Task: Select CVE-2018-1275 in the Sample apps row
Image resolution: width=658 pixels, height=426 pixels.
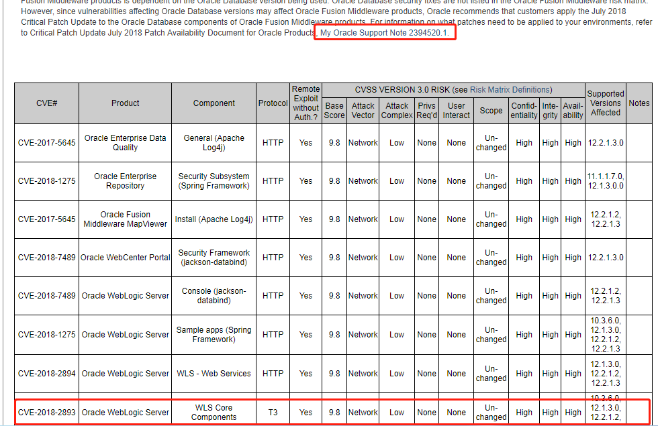Action: tap(46, 335)
